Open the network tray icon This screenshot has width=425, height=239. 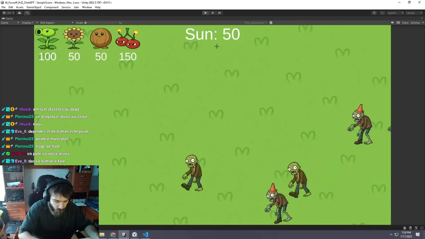[x=396, y=235]
